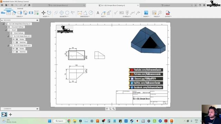Select the Datum Identifier symbol
Screen dimensions: 221x124
coord(127,13)
